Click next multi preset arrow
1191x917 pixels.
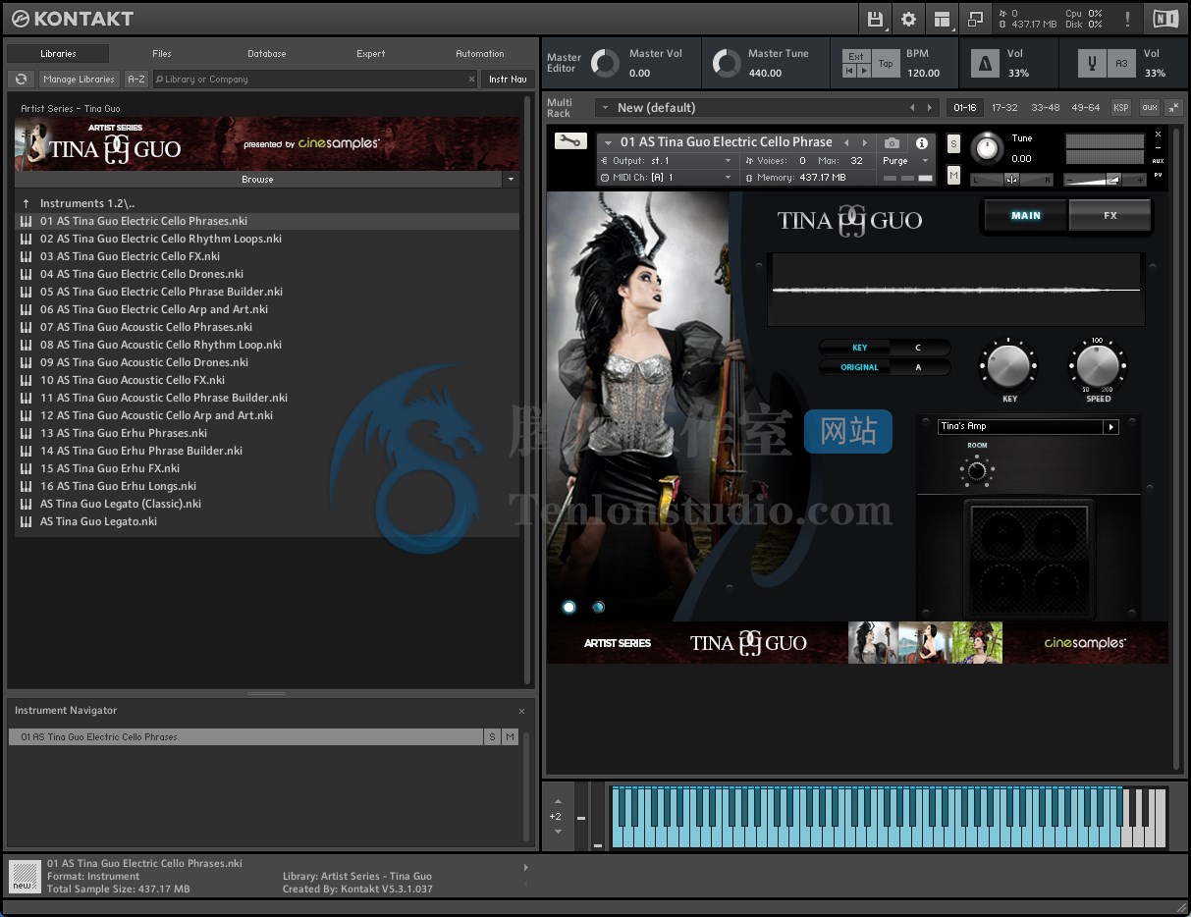point(930,108)
